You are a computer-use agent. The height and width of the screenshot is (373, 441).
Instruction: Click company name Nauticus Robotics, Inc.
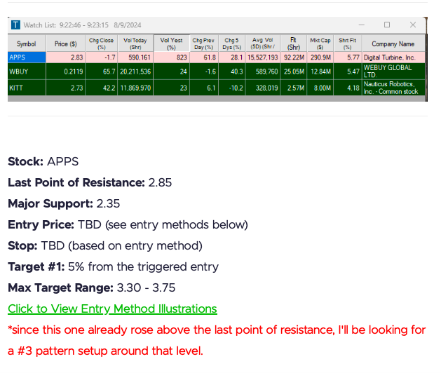pos(393,88)
